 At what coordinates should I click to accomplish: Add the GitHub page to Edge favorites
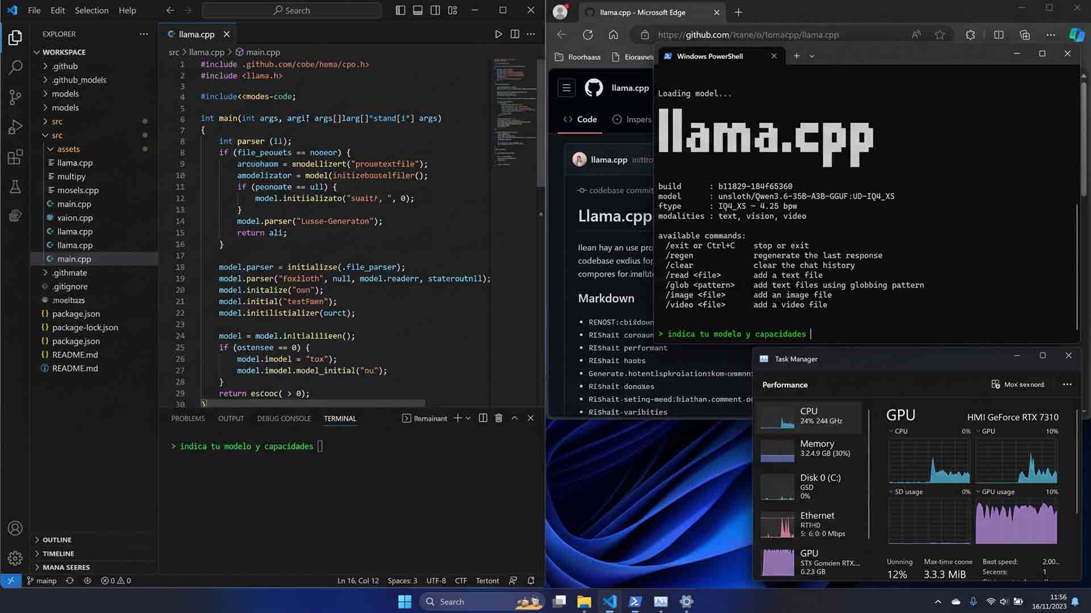tap(940, 35)
